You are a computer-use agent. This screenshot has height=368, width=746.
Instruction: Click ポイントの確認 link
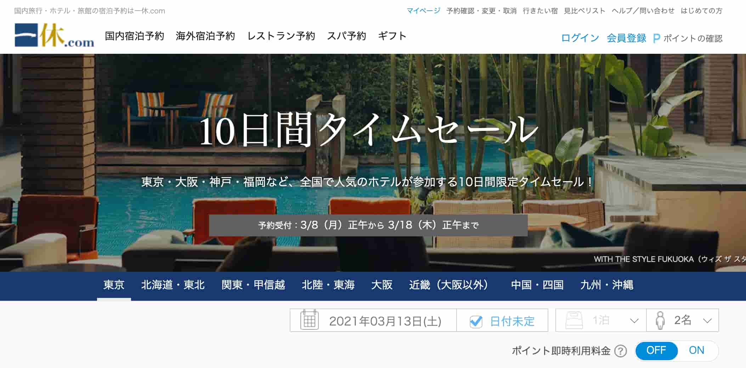tap(693, 38)
